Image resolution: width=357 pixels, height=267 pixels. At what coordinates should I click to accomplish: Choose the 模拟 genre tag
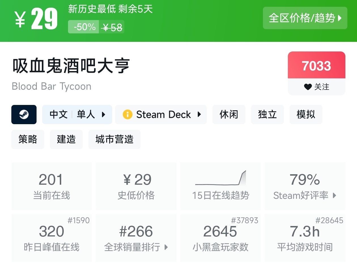(306, 115)
